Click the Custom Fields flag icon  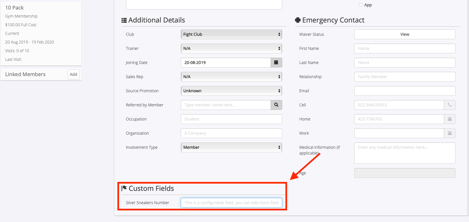pos(124,188)
